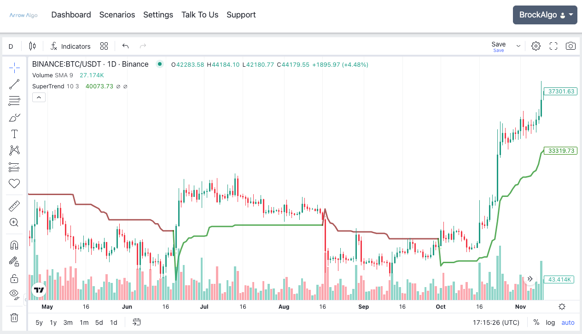
Task: Select the ruler measure tool
Action: (x=14, y=206)
